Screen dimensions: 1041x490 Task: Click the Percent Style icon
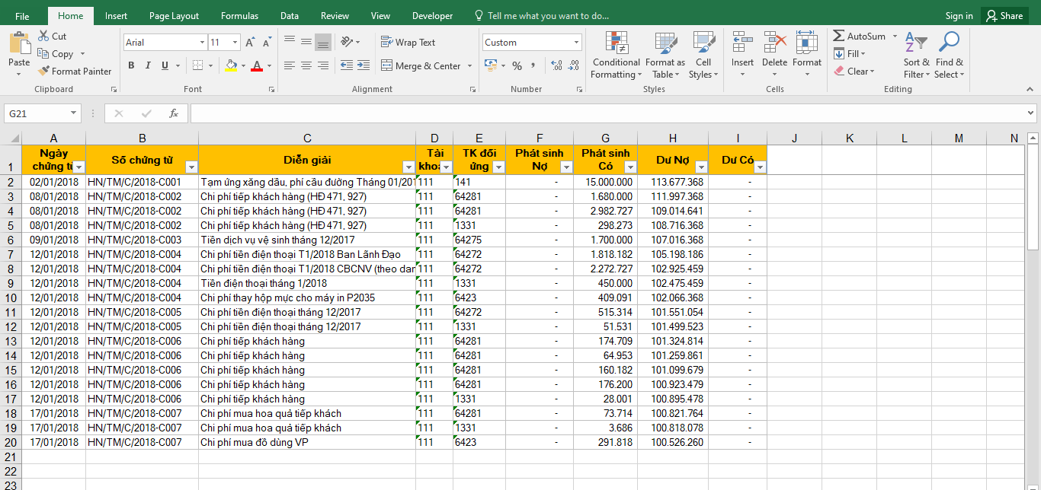(x=517, y=66)
